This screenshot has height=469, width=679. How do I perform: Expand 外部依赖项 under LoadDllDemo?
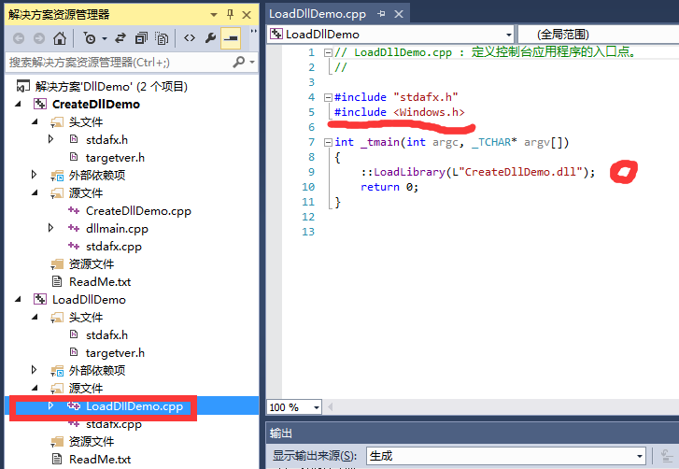pos(35,370)
